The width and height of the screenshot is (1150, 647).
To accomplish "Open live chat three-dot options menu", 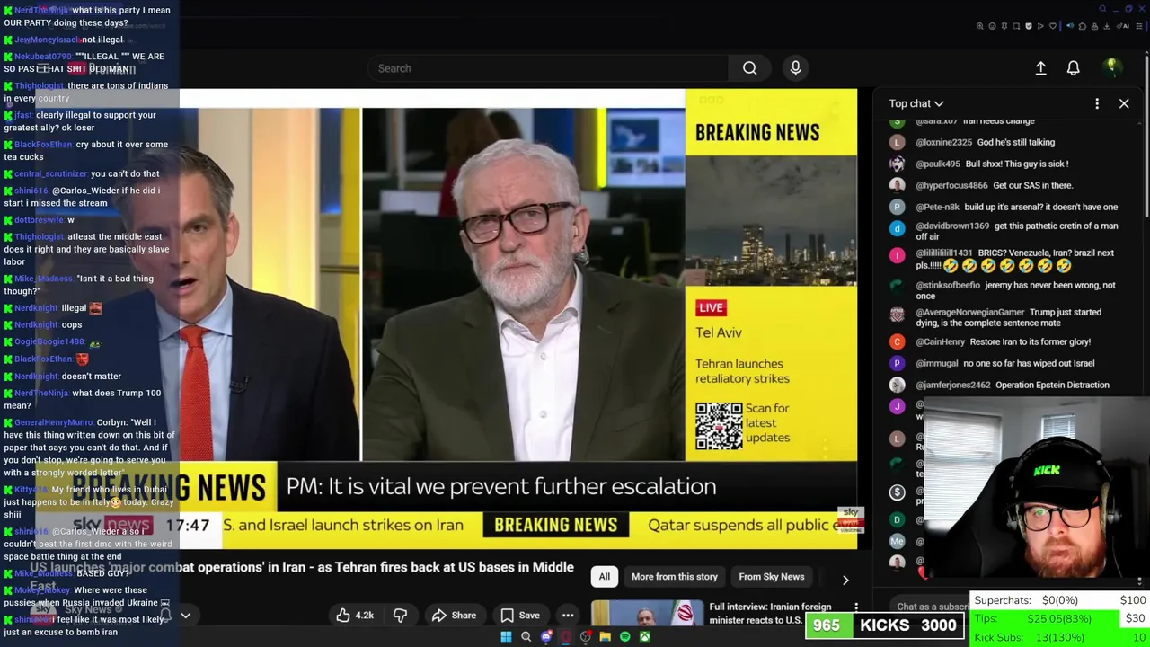I will click(1097, 103).
